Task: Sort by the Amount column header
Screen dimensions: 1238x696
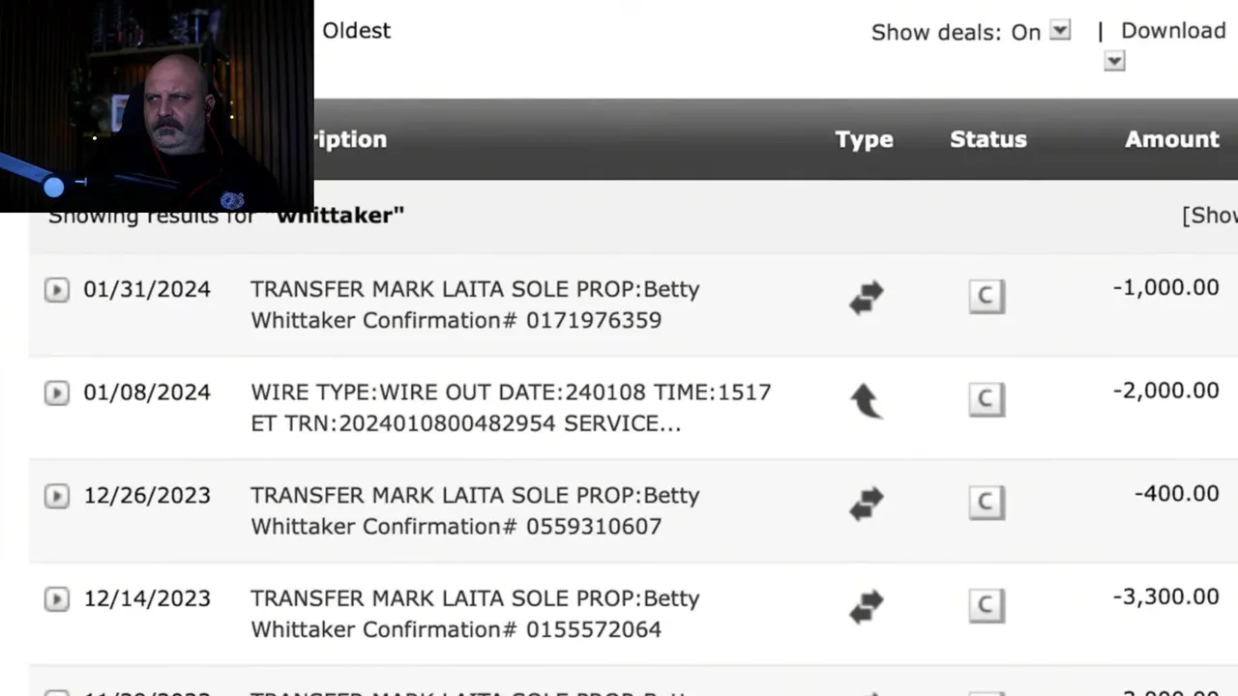Action: 1171,139
